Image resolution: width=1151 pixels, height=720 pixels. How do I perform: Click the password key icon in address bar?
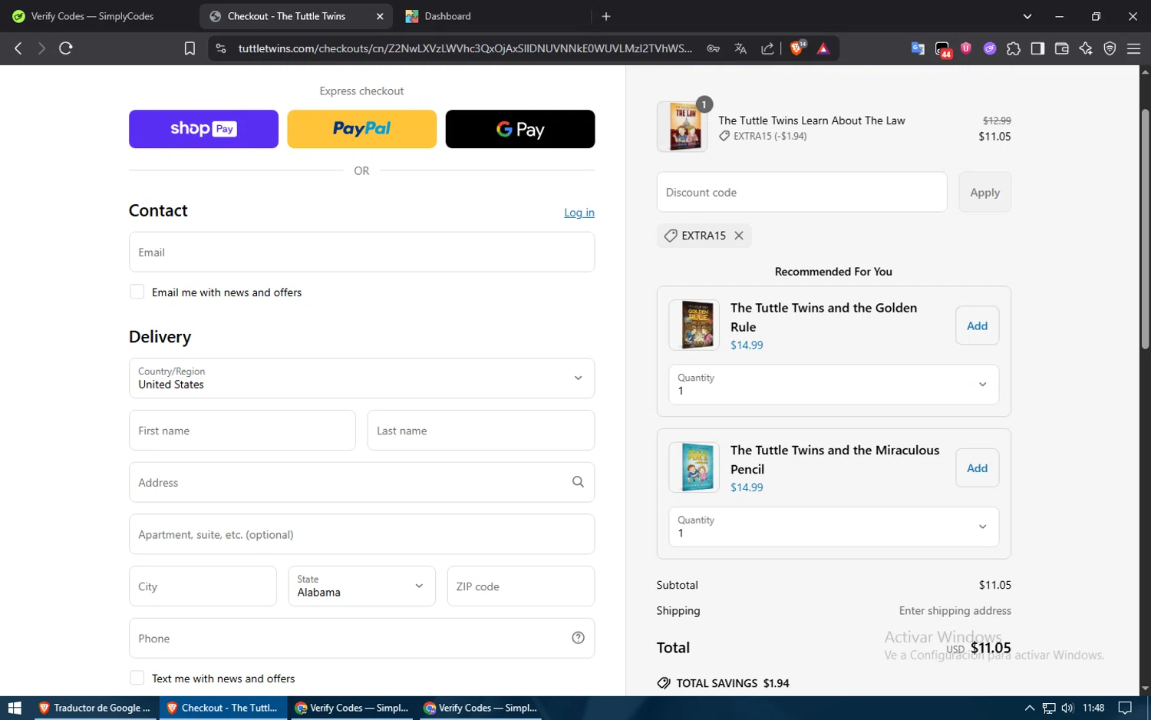[714, 48]
